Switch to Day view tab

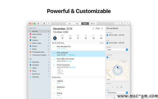coord(77,24)
